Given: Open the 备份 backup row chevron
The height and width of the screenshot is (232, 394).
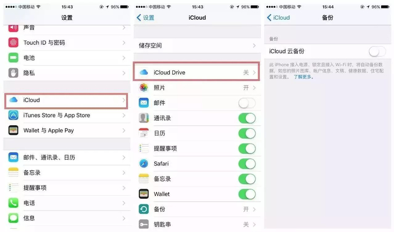Looking at the screenshot, I should 254,209.
